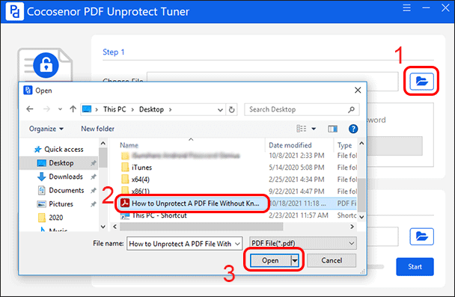Image resolution: width=455 pixels, height=297 pixels.
Task: Open recent locations dropdown arrow
Action: tap(60, 109)
